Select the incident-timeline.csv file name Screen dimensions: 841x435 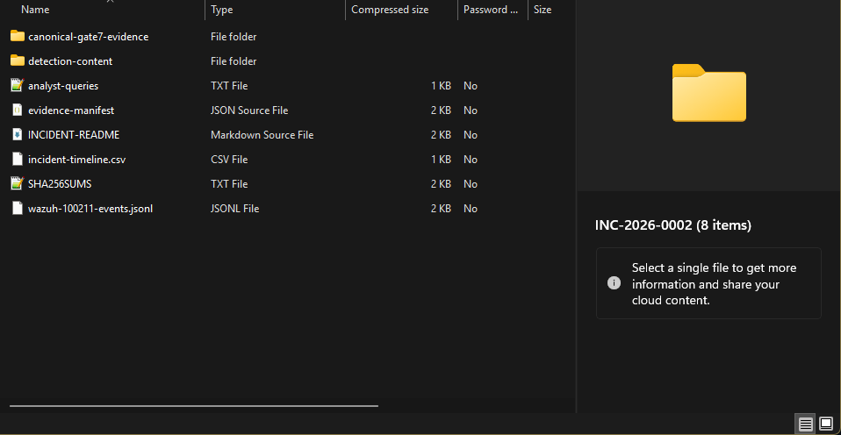click(x=77, y=160)
